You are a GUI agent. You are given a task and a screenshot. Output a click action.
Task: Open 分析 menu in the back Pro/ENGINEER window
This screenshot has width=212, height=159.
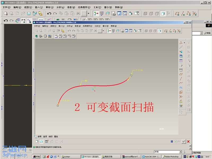[x=60, y=7]
